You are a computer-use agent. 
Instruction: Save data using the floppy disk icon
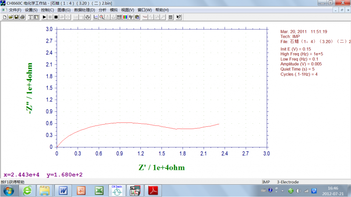(x=16, y=17)
